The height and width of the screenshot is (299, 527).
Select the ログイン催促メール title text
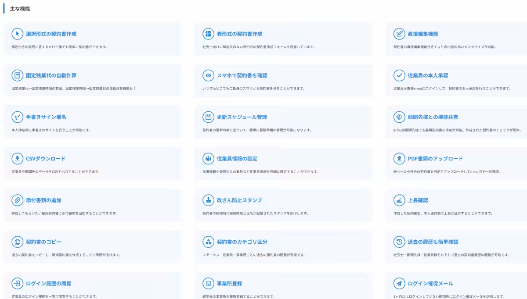pyautogui.click(x=431, y=284)
